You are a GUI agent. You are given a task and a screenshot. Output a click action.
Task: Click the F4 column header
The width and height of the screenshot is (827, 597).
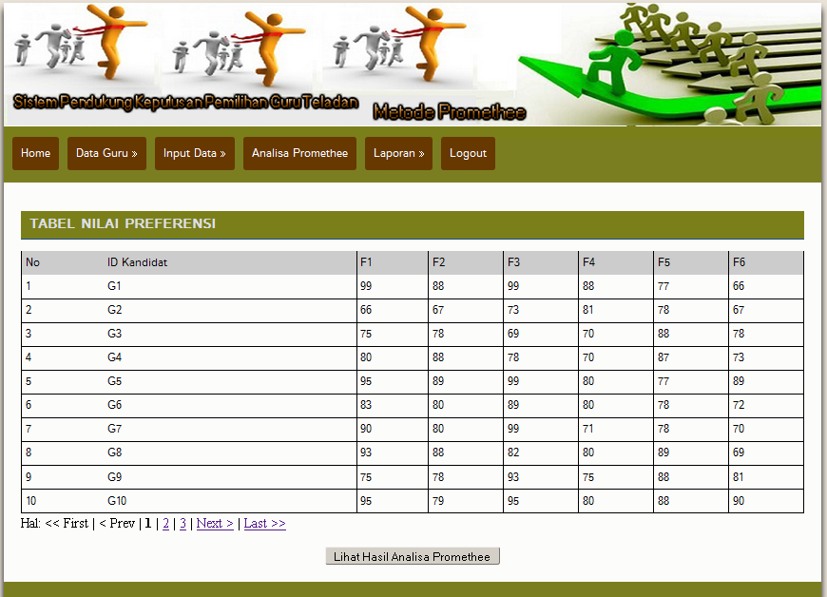[x=616, y=262]
